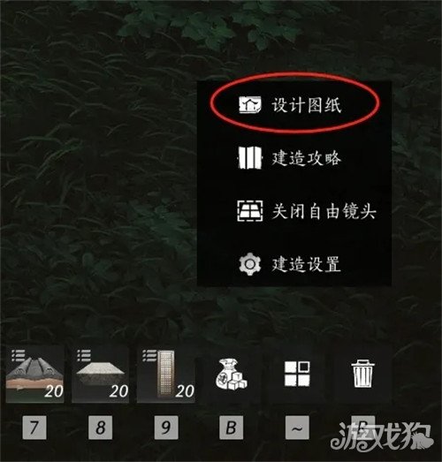
Task: Click the gear icon beside 建造设置
Action: coord(249,264)
